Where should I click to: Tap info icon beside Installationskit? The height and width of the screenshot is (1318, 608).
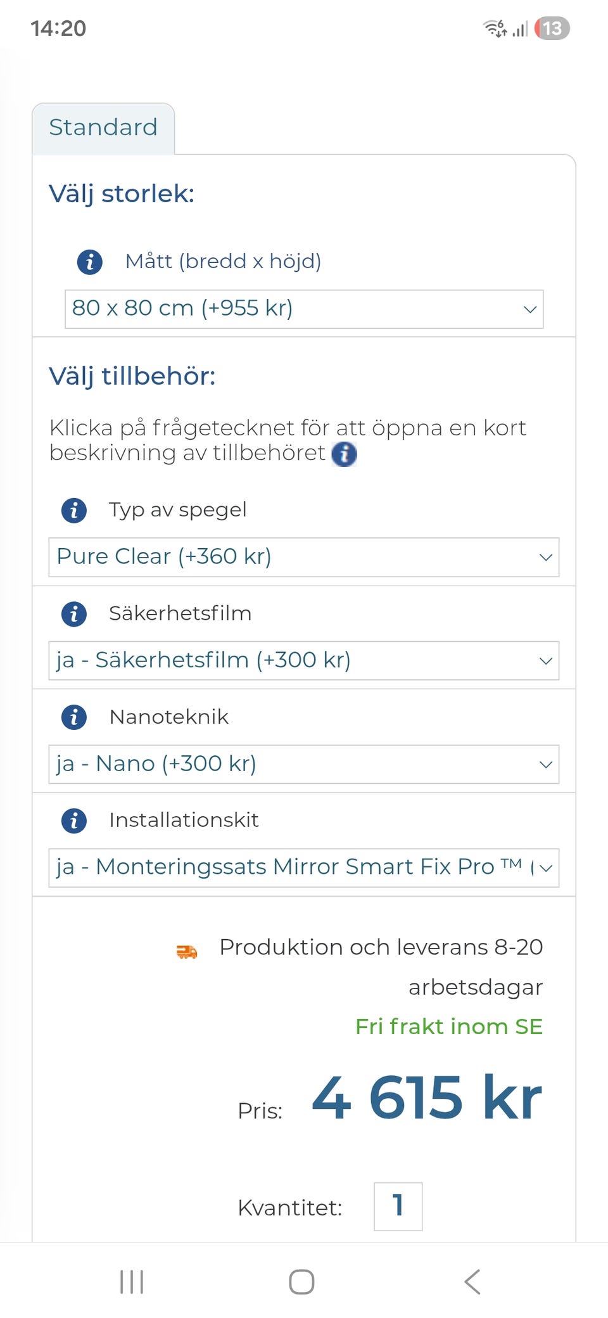73,821
